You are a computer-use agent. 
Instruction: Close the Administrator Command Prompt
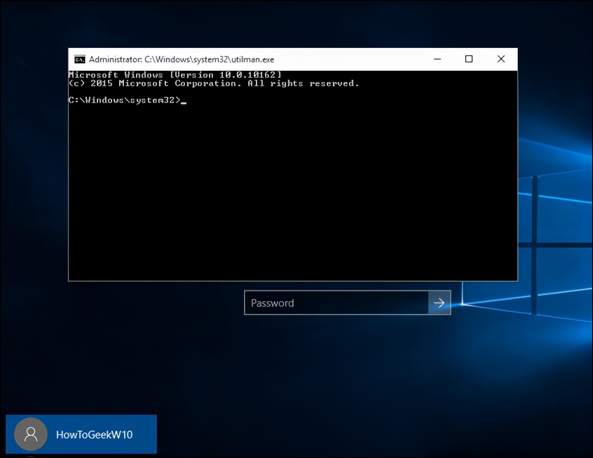coord(501,59)
